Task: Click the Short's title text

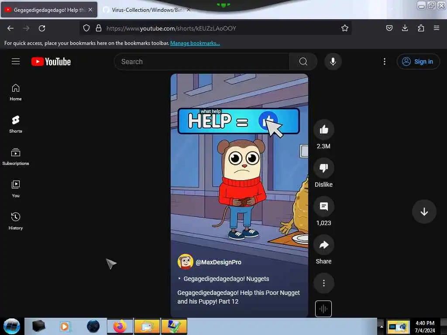Action: (x=239, y=297)
